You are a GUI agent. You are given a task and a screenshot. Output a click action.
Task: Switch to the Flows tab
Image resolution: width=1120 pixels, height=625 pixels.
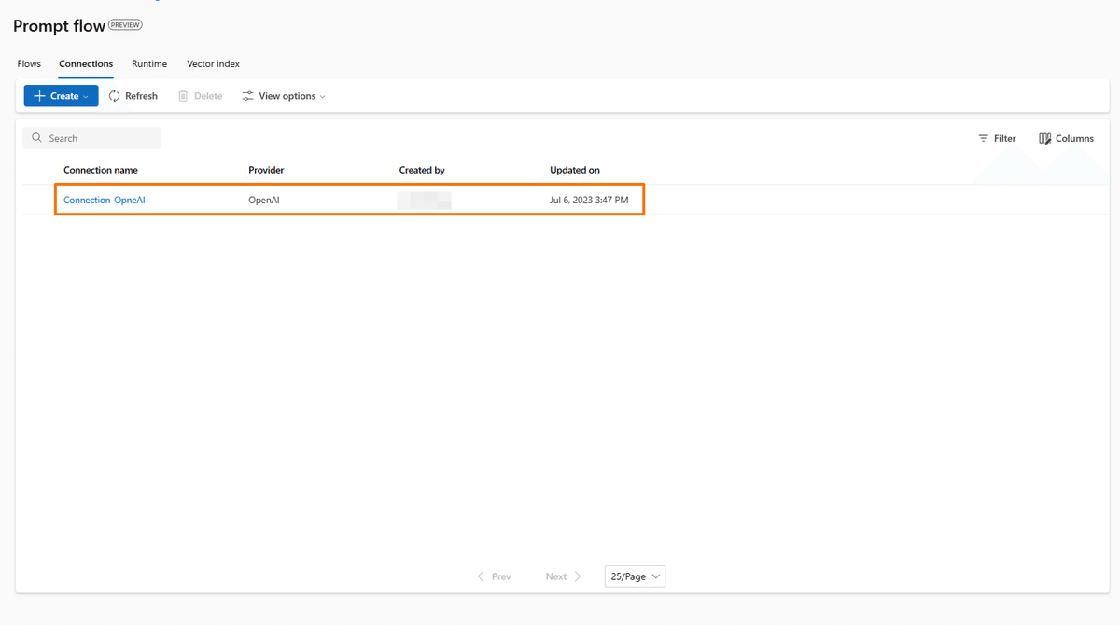coord(28,63)
